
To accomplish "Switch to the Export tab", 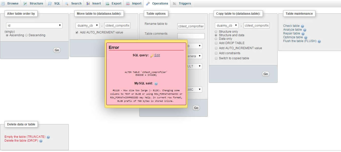I will (x=113, y=4).
